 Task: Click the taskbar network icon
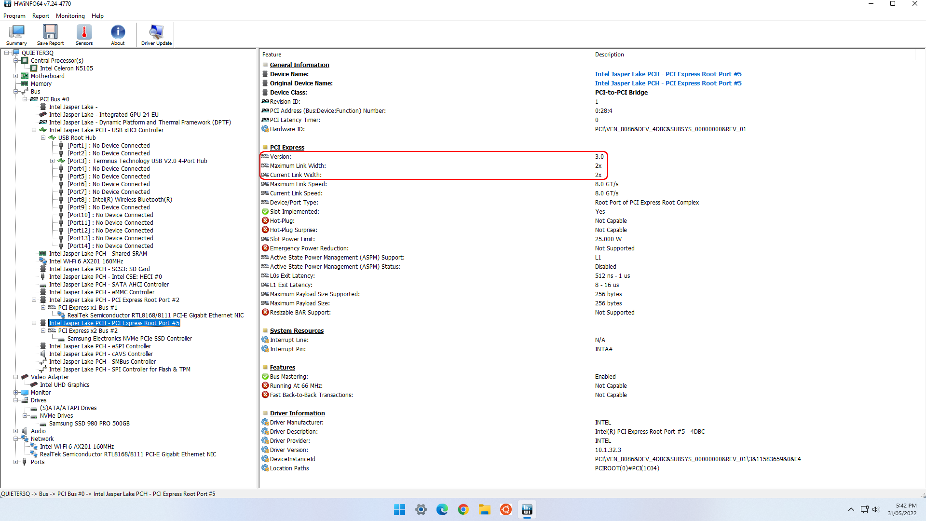(864, 510)
